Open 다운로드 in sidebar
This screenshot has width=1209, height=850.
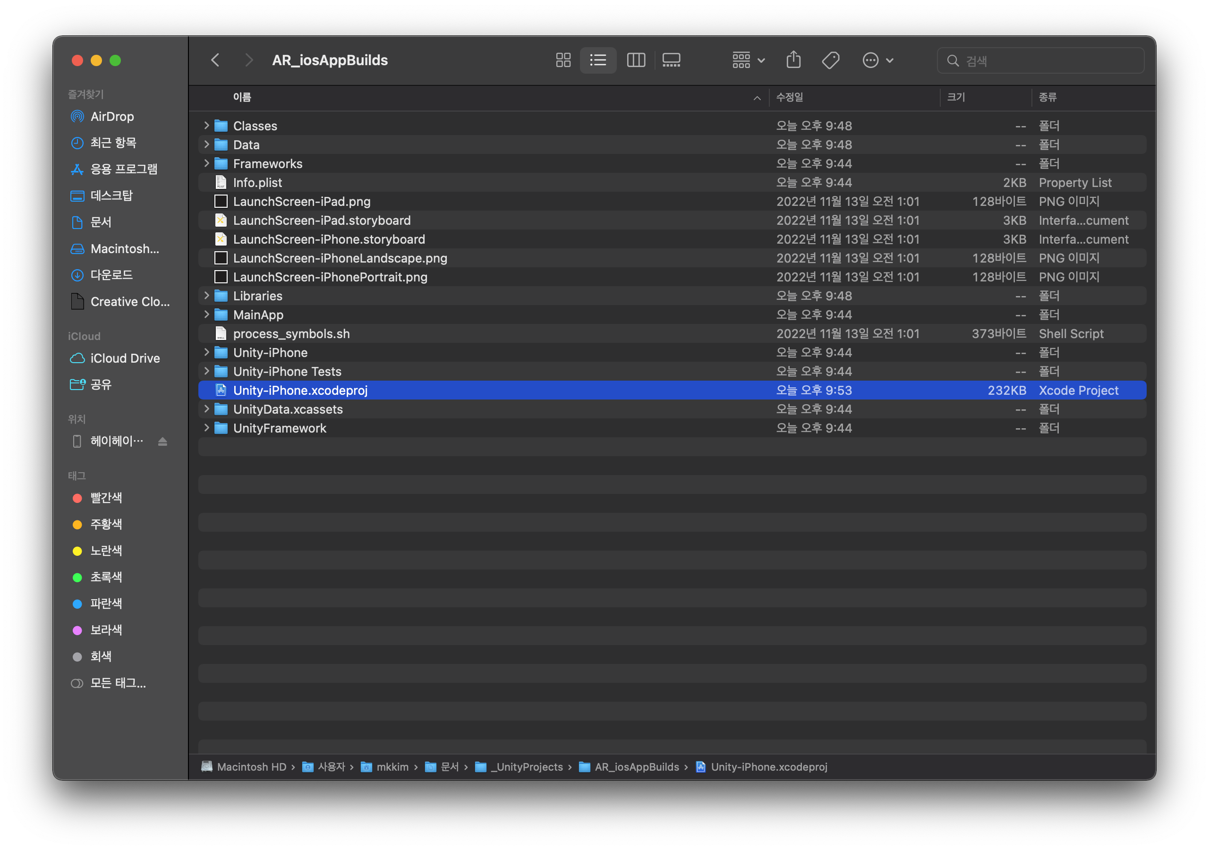pos(111,275)
